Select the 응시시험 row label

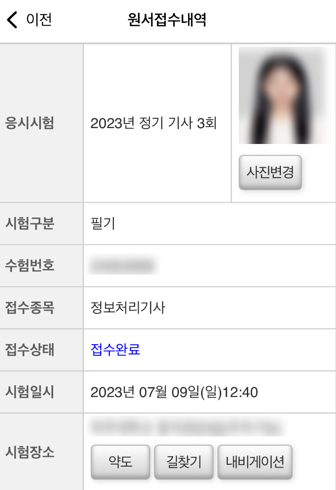30,123
